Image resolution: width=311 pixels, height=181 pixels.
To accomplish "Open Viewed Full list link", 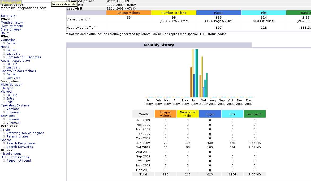I will tap(11, 95).
